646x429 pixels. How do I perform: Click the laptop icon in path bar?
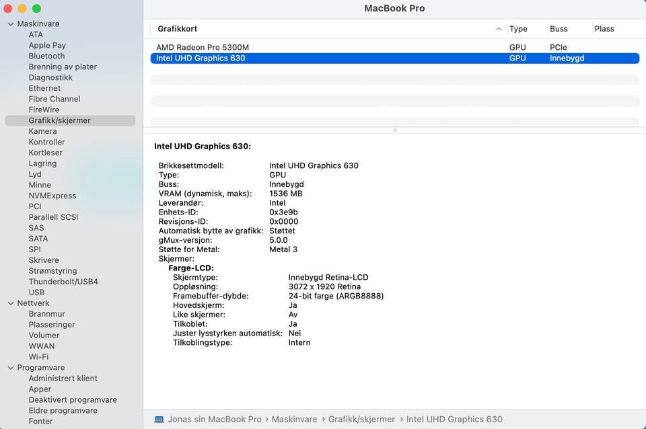tap(159, 420)
